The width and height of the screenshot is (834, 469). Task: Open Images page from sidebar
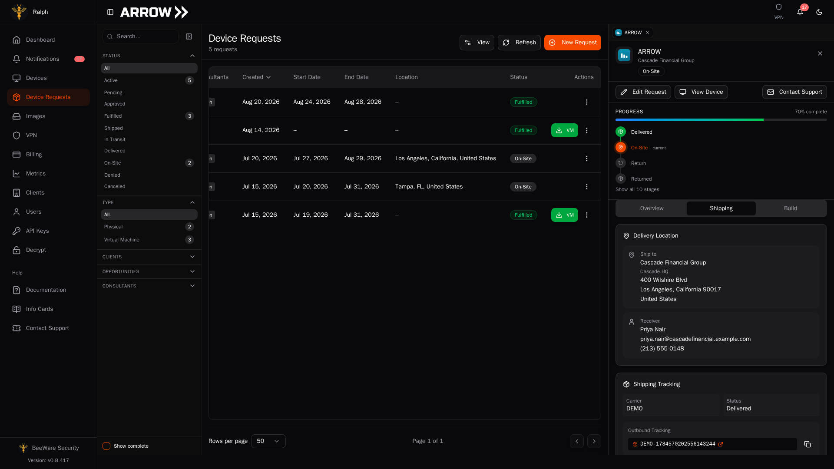[x=48, y=116]
